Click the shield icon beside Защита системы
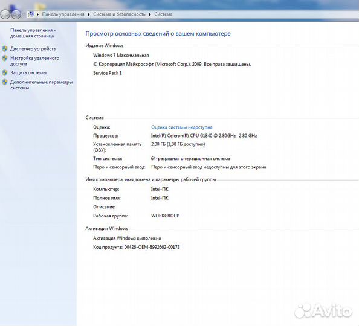This screenshot has width=359, height=326. coord(5,73)
